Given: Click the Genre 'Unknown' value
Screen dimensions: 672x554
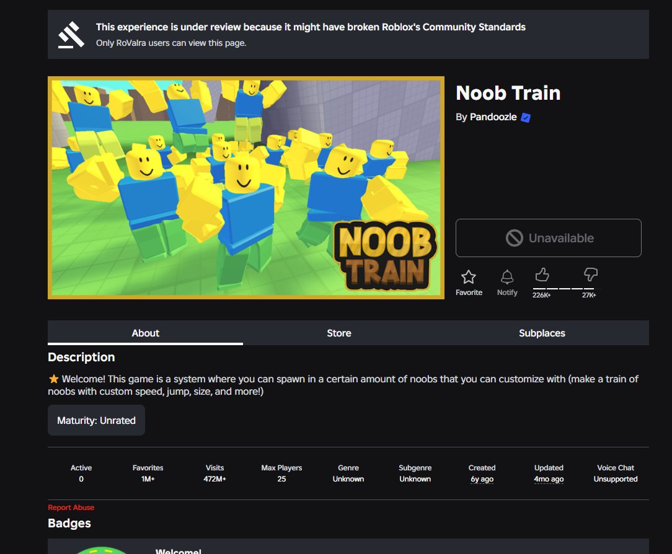Looking at the screenshot, I should [348, 479].
